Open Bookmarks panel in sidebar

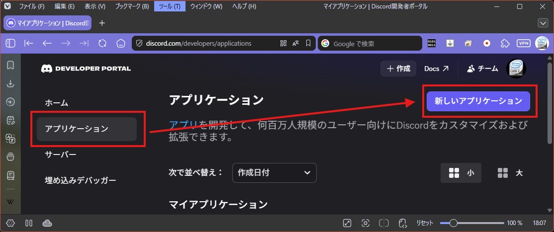click(10, 65)
